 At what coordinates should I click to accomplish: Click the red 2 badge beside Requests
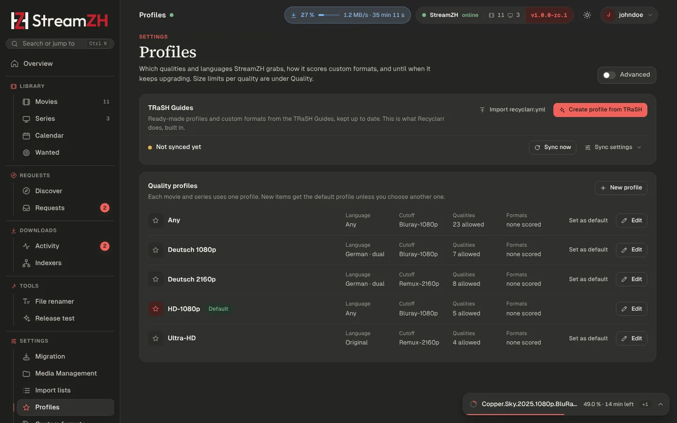(x=105, y=208)
